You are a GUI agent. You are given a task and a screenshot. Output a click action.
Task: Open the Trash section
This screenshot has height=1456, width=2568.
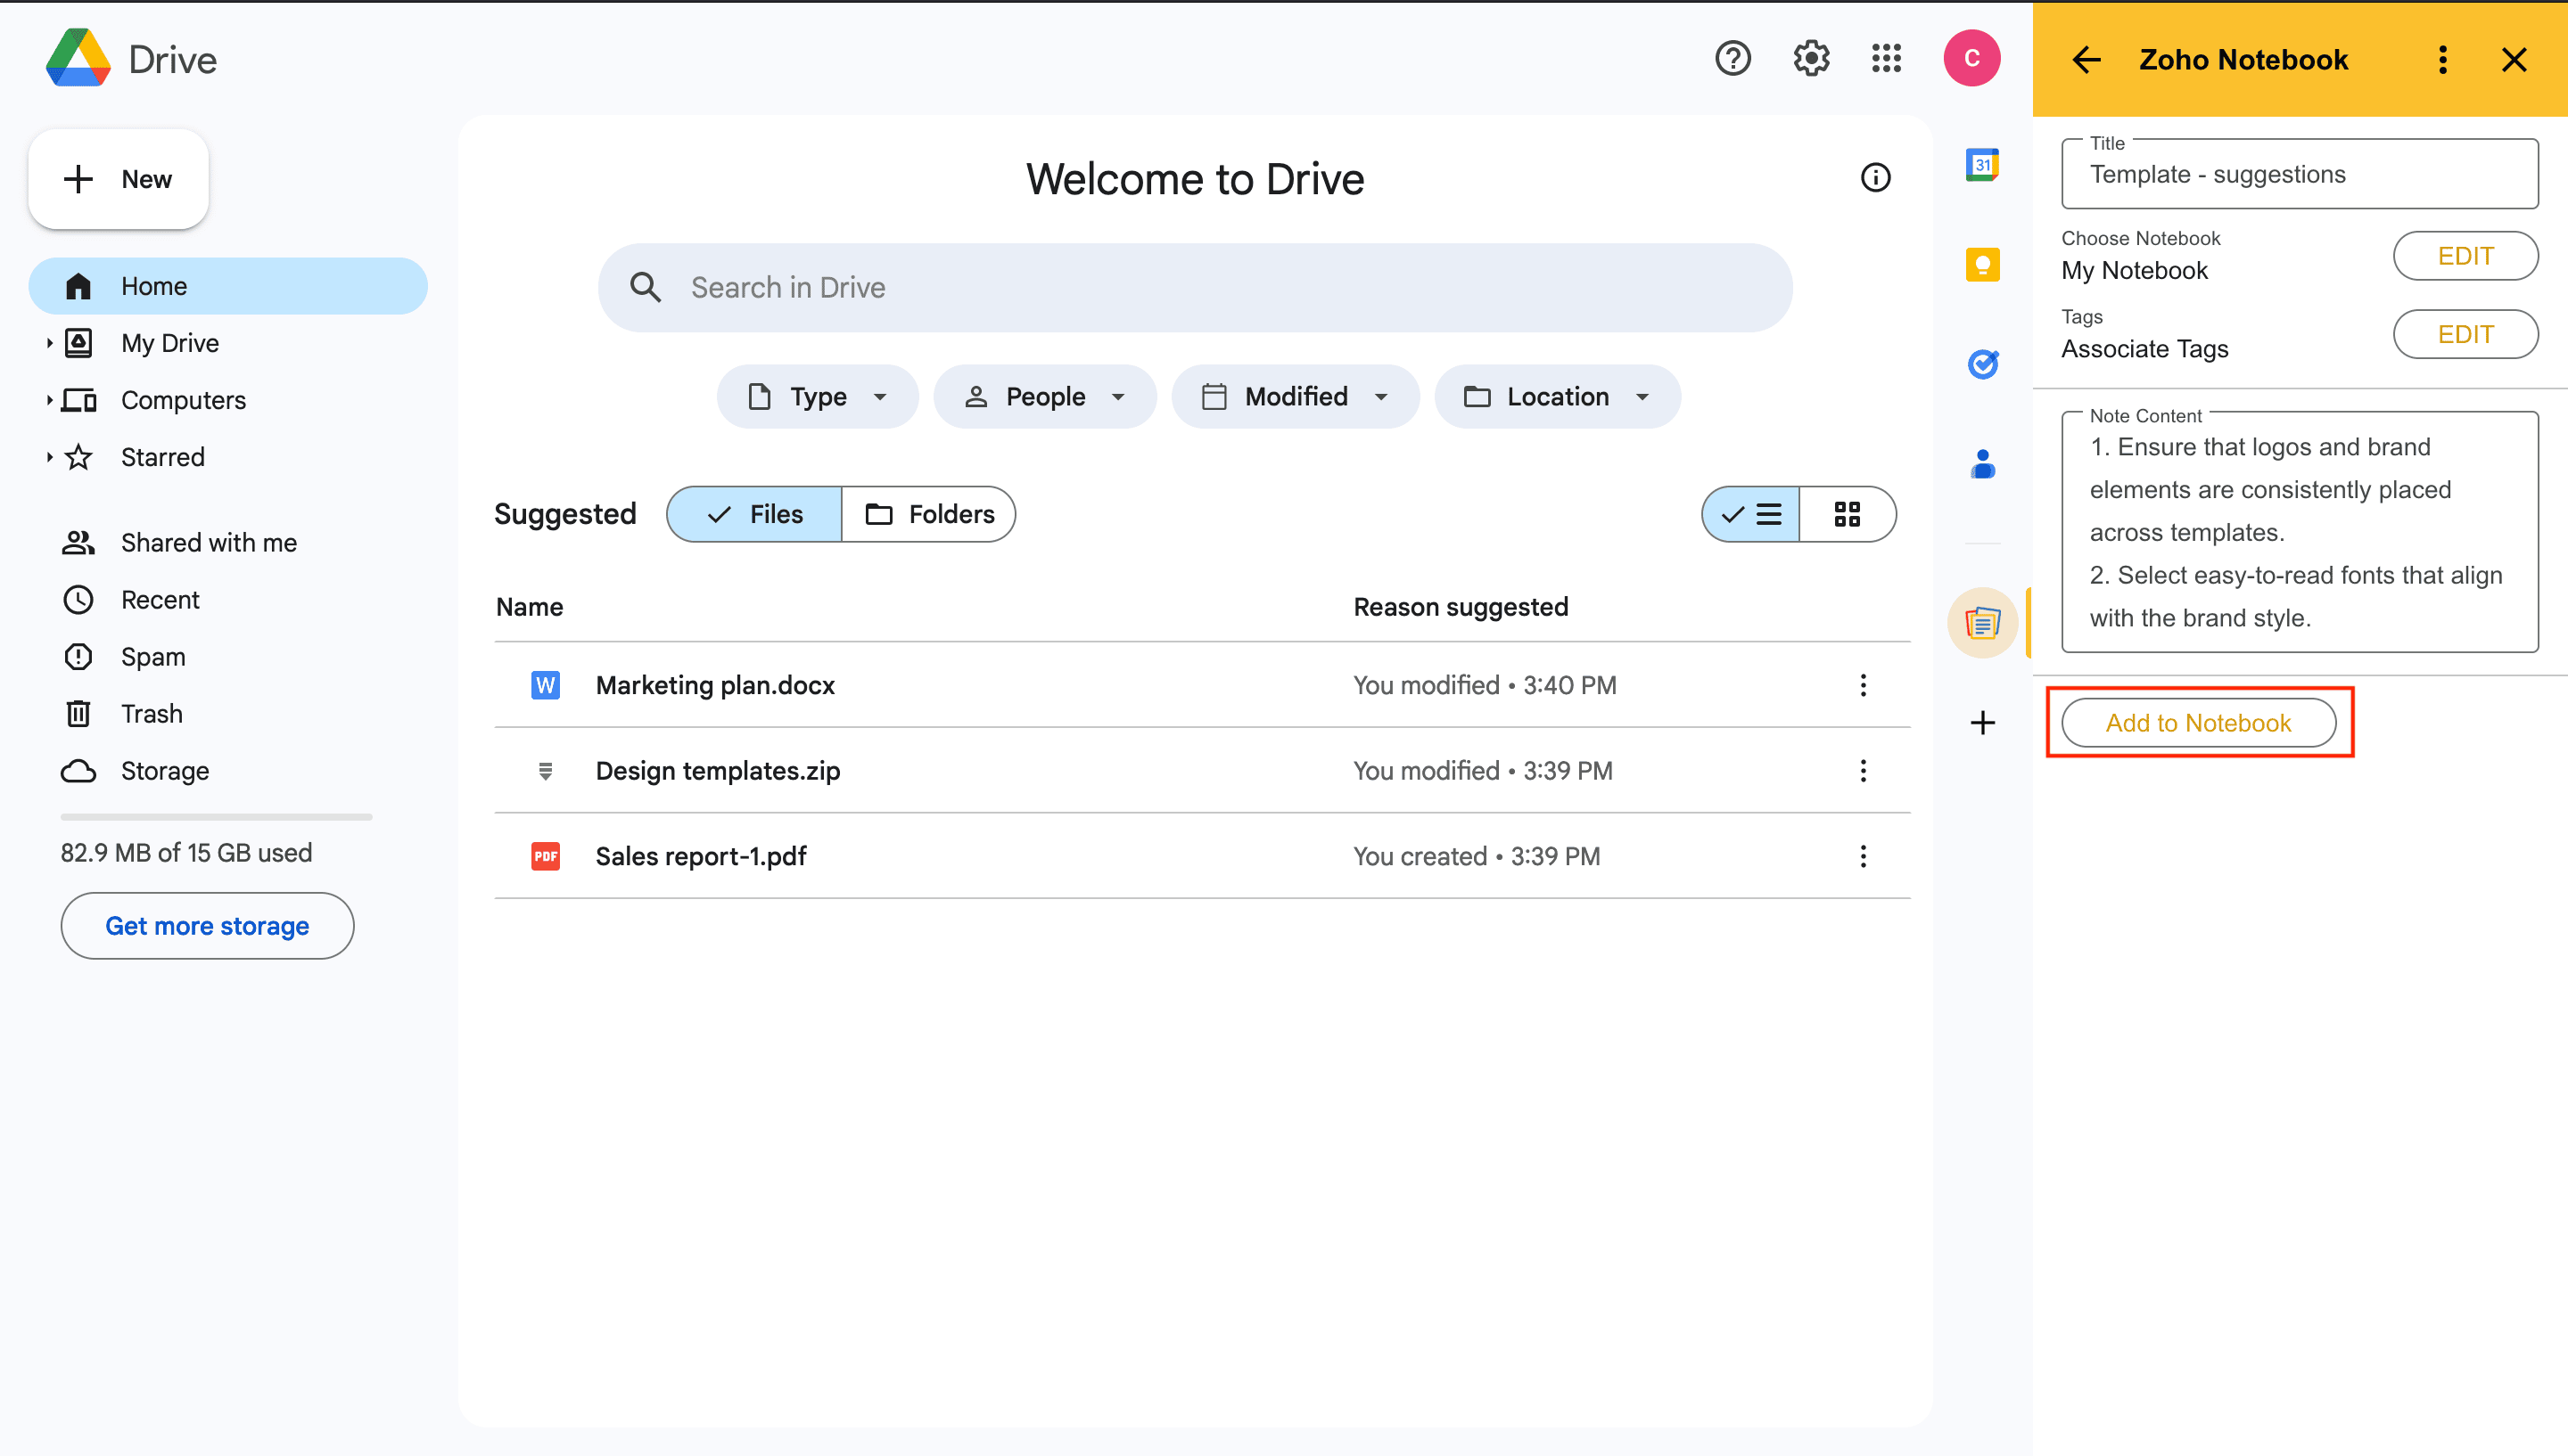tap(151, 714)
